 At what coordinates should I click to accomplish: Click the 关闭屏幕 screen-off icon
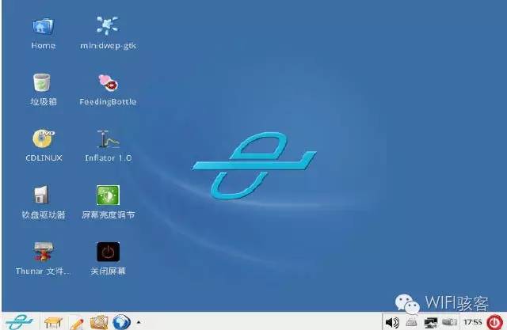[x=108, y=252]
